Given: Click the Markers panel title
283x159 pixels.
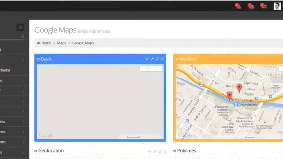Looking at the screenshot, I should click(x=188, y=59).
